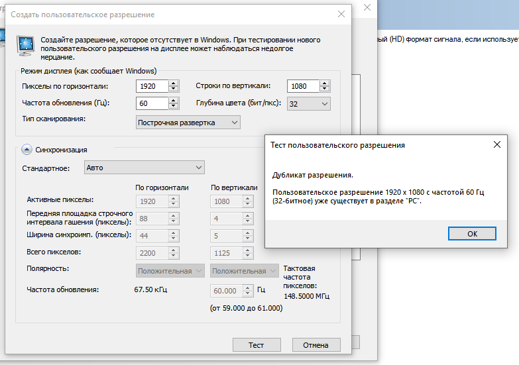
Task: Increase Строки по вертикали value
Action: click(x=324, y=83)
